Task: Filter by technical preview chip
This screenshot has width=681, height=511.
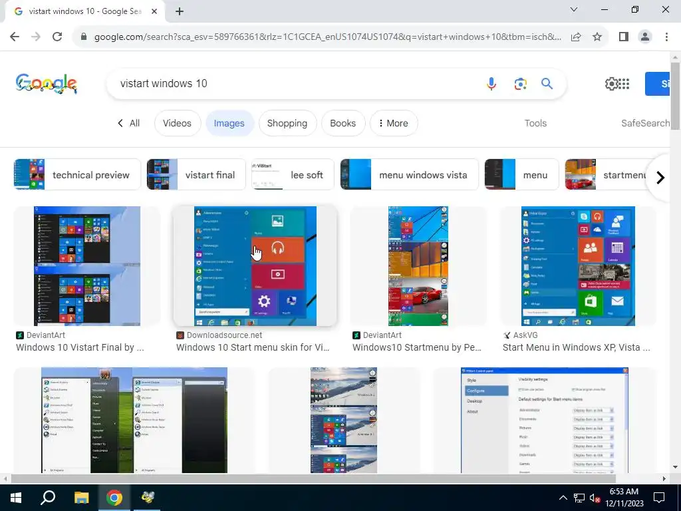Action: click(77, 175)
